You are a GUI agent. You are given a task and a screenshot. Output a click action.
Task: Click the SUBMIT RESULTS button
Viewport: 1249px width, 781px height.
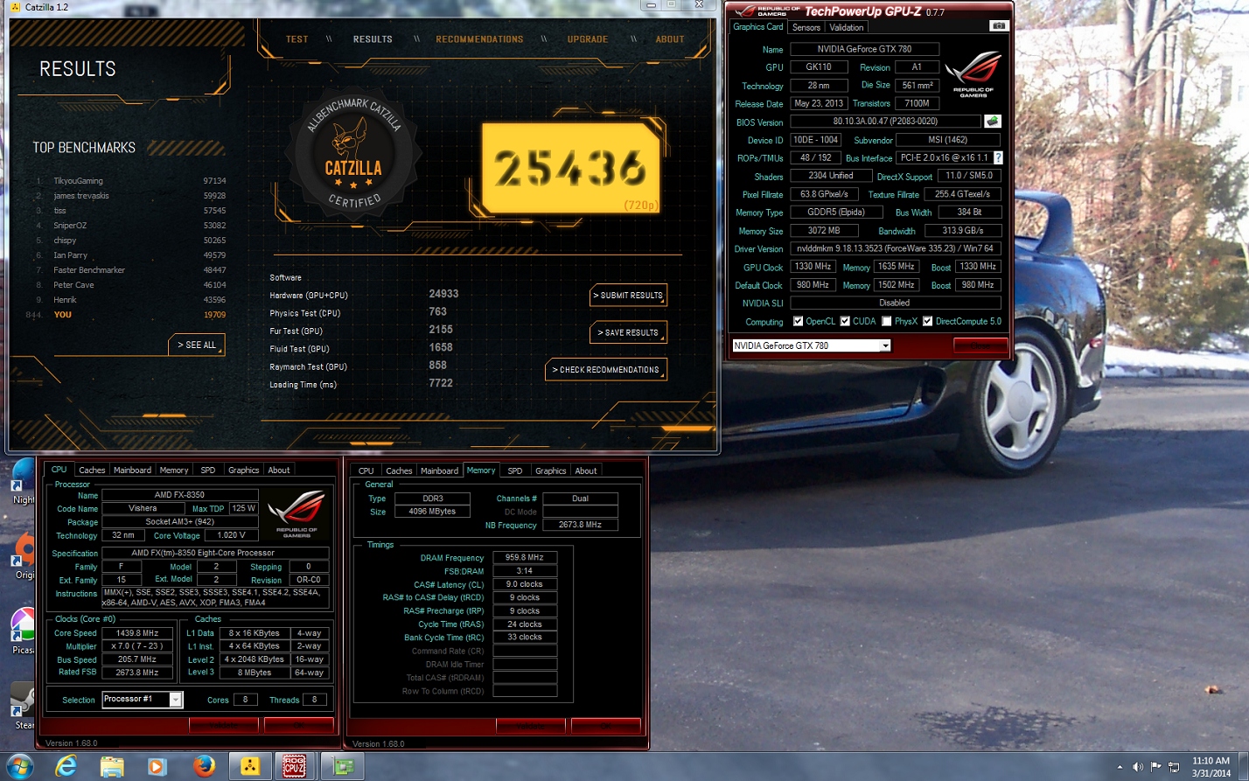pos(628,296)
